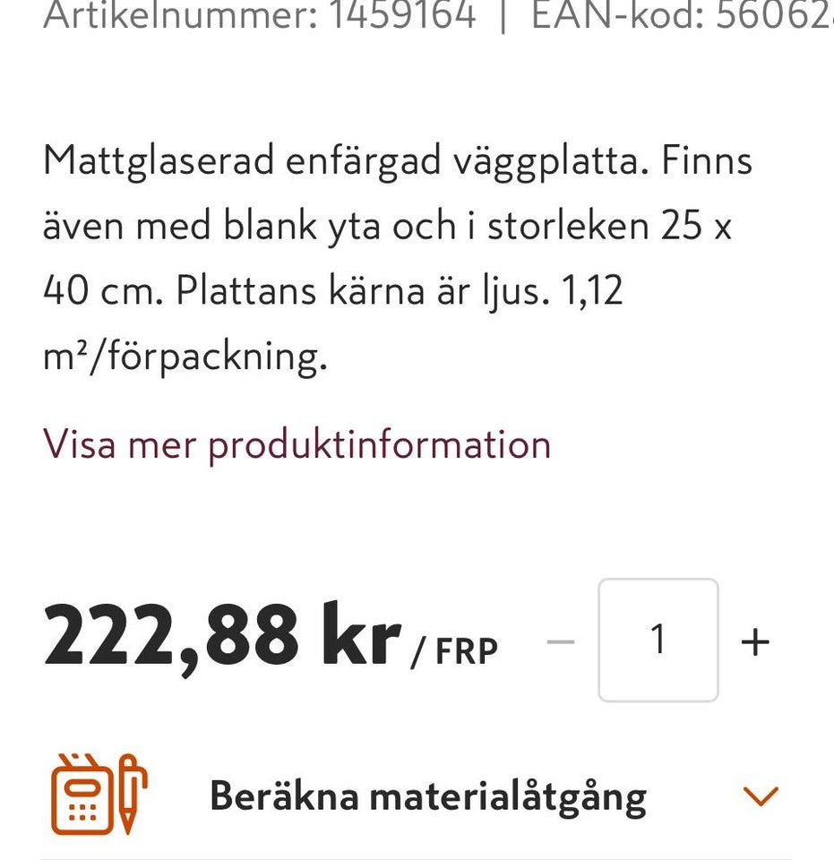
Task: Click the m²/förpackning text
Action: 185,357
